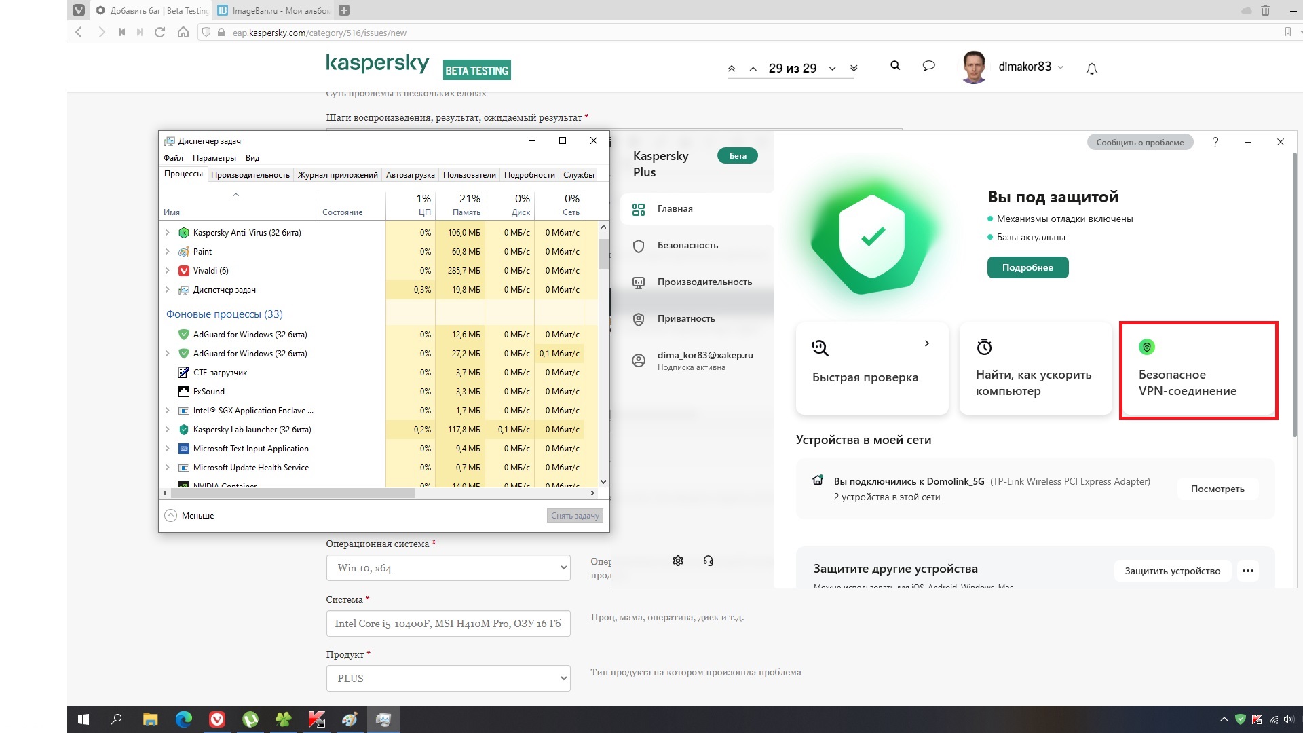The image size is (1303, 733).
Task: Open File Explorer from taskbar
Action: click(150, 719)
